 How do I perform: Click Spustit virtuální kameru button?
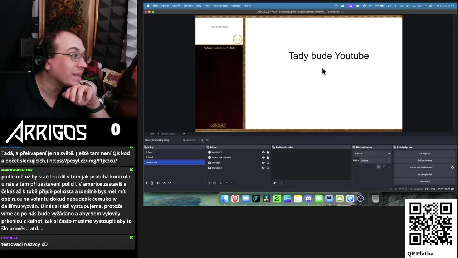[422, 167]
